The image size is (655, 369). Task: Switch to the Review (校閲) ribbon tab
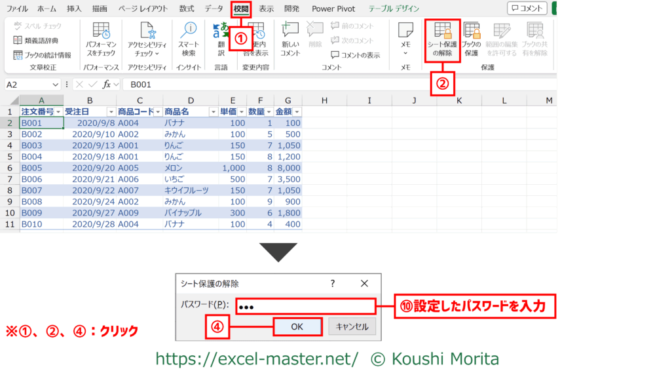click(241, 9)
